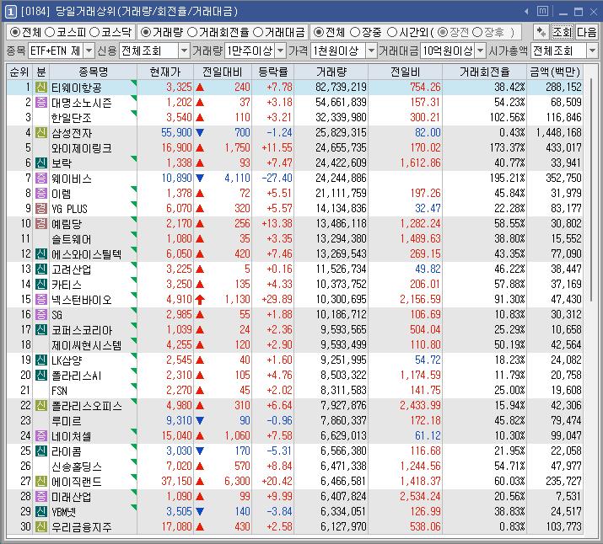Click the 증 badge next to 네이처셀
This screenshot has height=544, width=603.
tap(41, 435)
